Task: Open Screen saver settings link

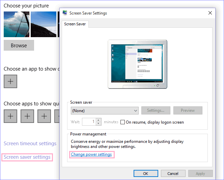Action: point(27,157)
